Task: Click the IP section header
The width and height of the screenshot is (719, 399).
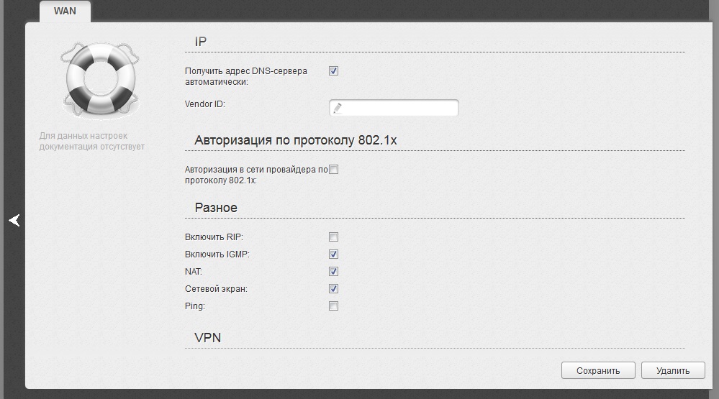Action: point(201,42)
